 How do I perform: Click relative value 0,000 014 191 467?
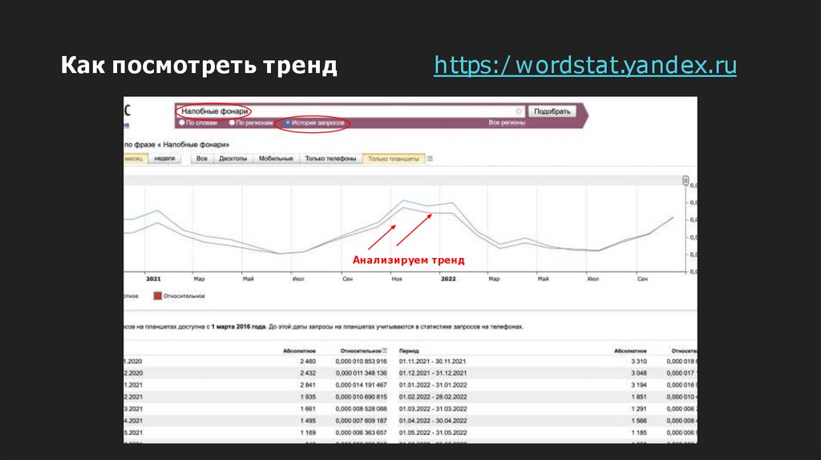362,385
